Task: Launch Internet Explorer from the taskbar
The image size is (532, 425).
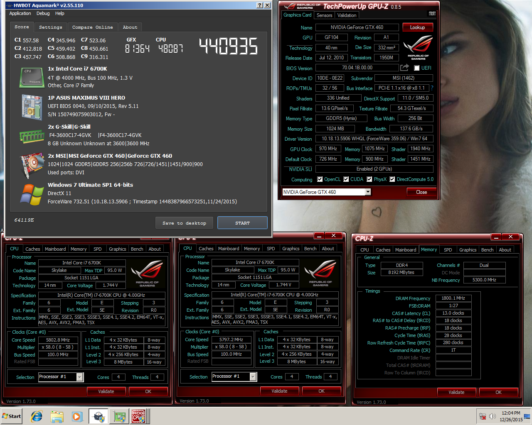Action: click(x=37, y=416)
